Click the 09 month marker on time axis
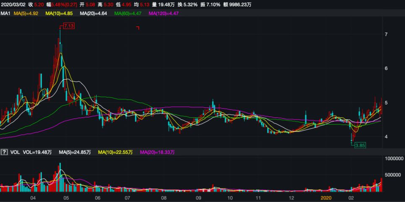Image resolution: width=405 pixels, height=202 pixels. [x=198, y=197]
